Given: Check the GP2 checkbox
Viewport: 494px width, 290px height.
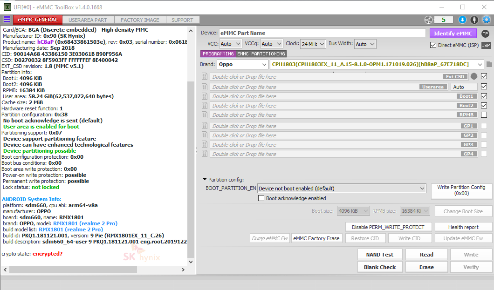Looking at the screenshot, I should pyautogui.click(x=484, y=135).
